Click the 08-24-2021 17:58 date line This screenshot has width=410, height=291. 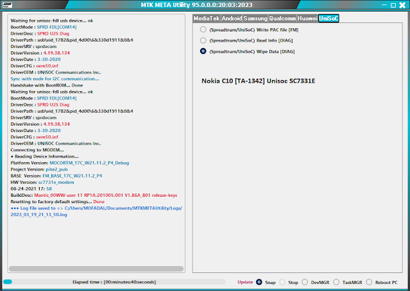(x=31, y=188)
